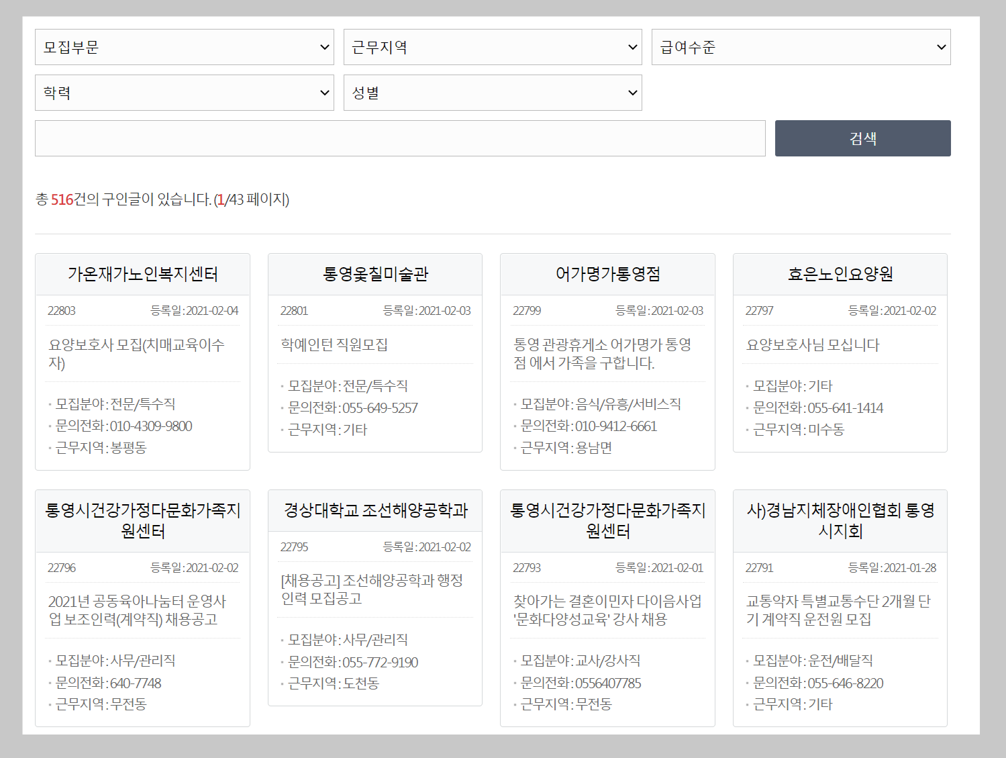The image size is (1006, 758).
Task: Click 등록일: 2021-01-28 date
Action: click(892, 568)
